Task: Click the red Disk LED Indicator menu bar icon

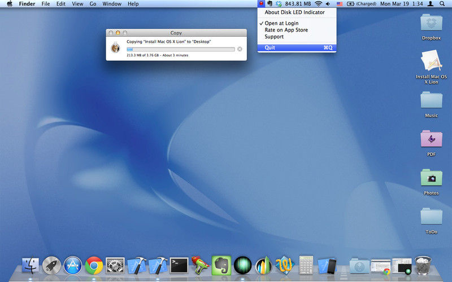Action: (261, 4)
